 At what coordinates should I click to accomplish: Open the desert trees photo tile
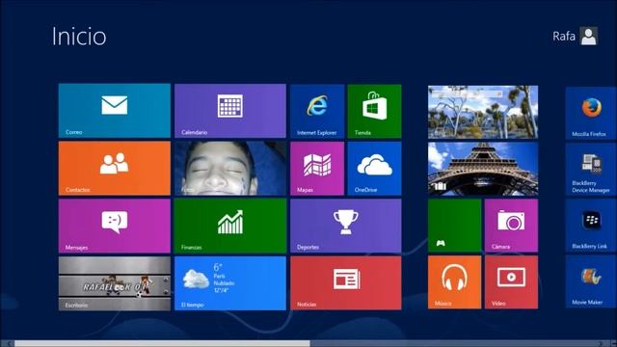[483, 112]
